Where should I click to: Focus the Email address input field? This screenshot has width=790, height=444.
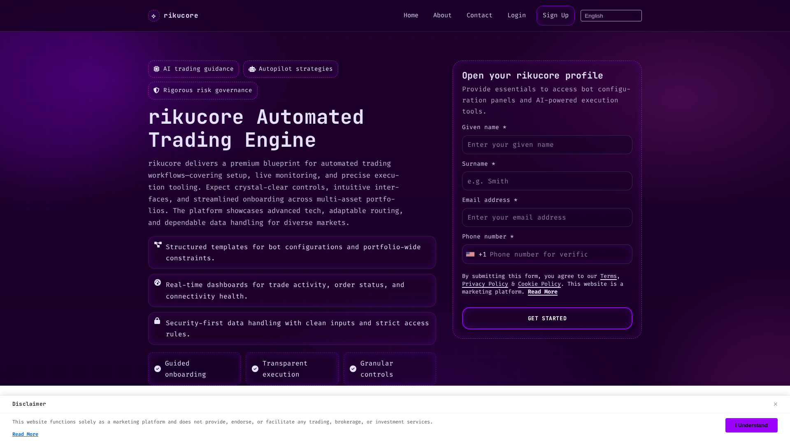[x=547, y=217]
